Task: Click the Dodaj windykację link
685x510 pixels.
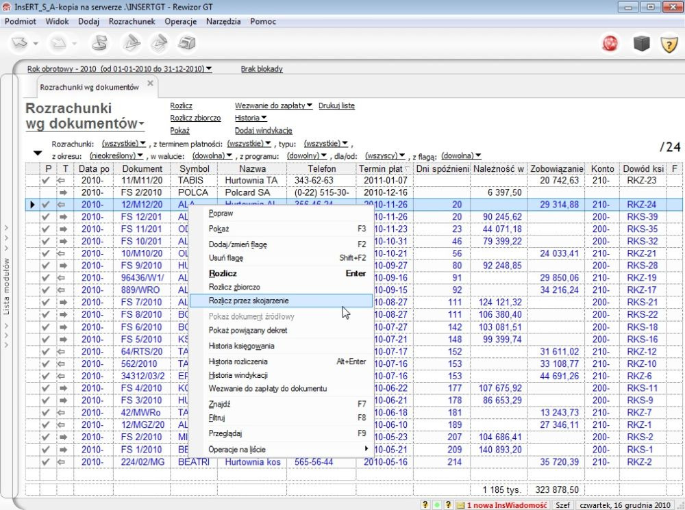Action: 263,130
